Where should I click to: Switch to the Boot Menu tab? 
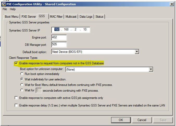click(x=12, y=17)
